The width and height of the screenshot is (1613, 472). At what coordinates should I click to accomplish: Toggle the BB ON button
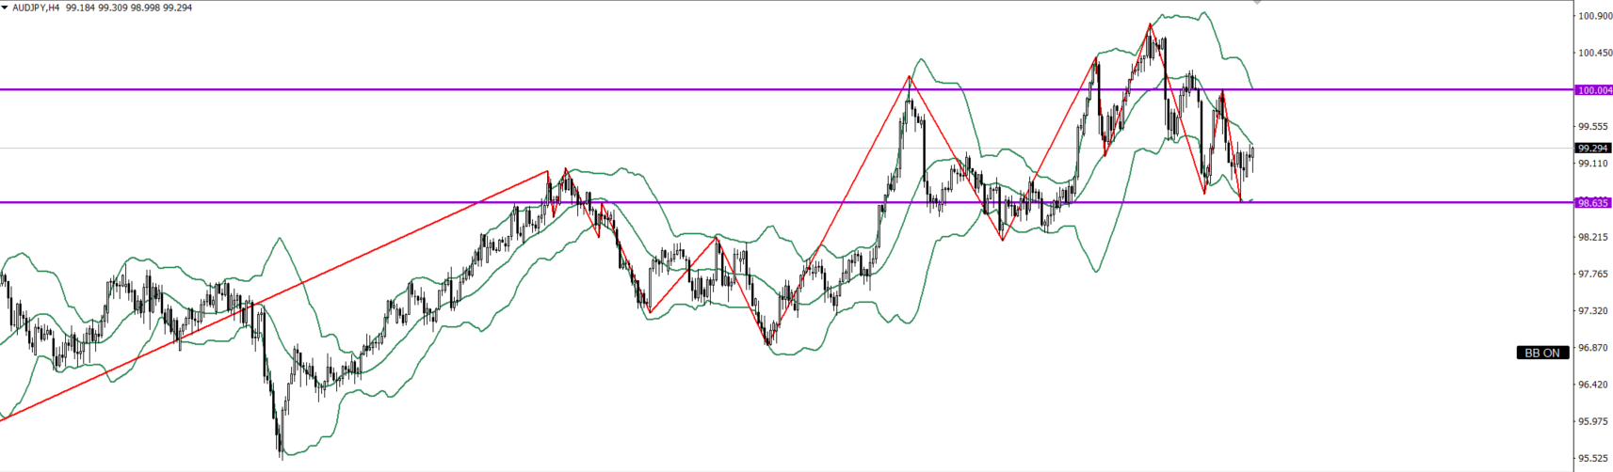pos(1542,353)
